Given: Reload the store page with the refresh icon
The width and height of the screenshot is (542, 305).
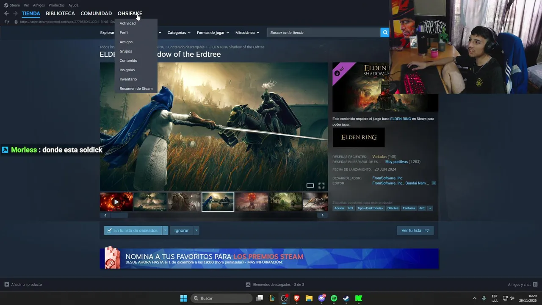Looking at the screenshot, I should (x=6, y=22).
